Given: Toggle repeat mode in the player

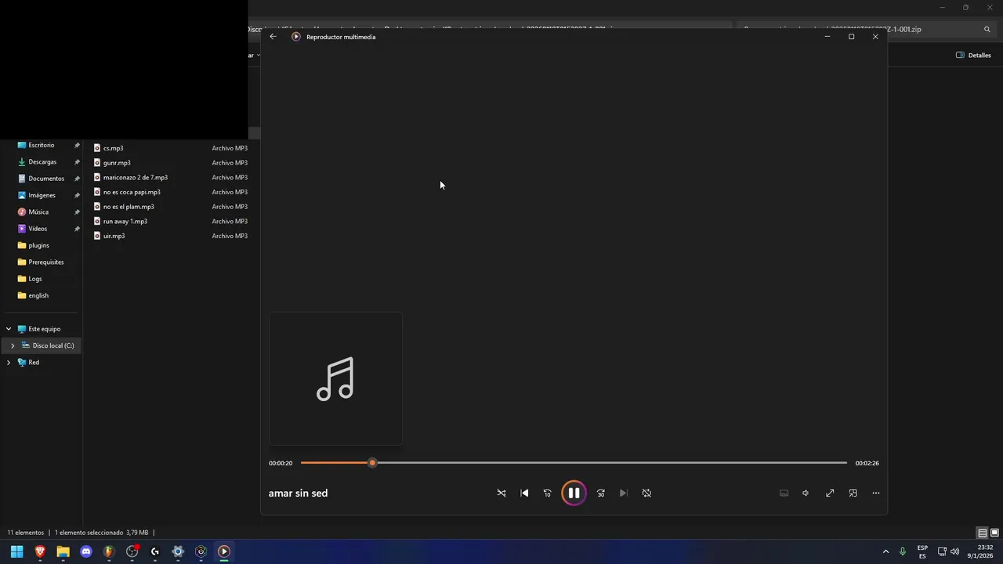Looking at the screenshot, I should pos(646,493).
